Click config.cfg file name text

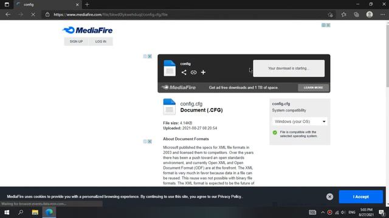point(191,104)
